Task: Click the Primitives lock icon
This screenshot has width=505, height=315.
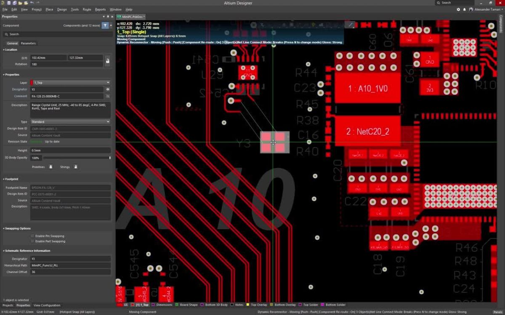Action: click(50, 167)
